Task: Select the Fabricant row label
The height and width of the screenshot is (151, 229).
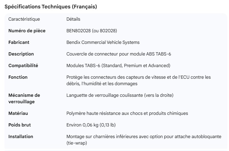Action: (19, 42)
